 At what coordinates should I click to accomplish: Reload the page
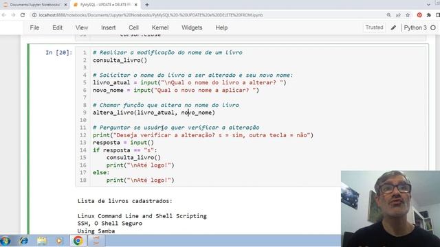(x=23, y=15)
